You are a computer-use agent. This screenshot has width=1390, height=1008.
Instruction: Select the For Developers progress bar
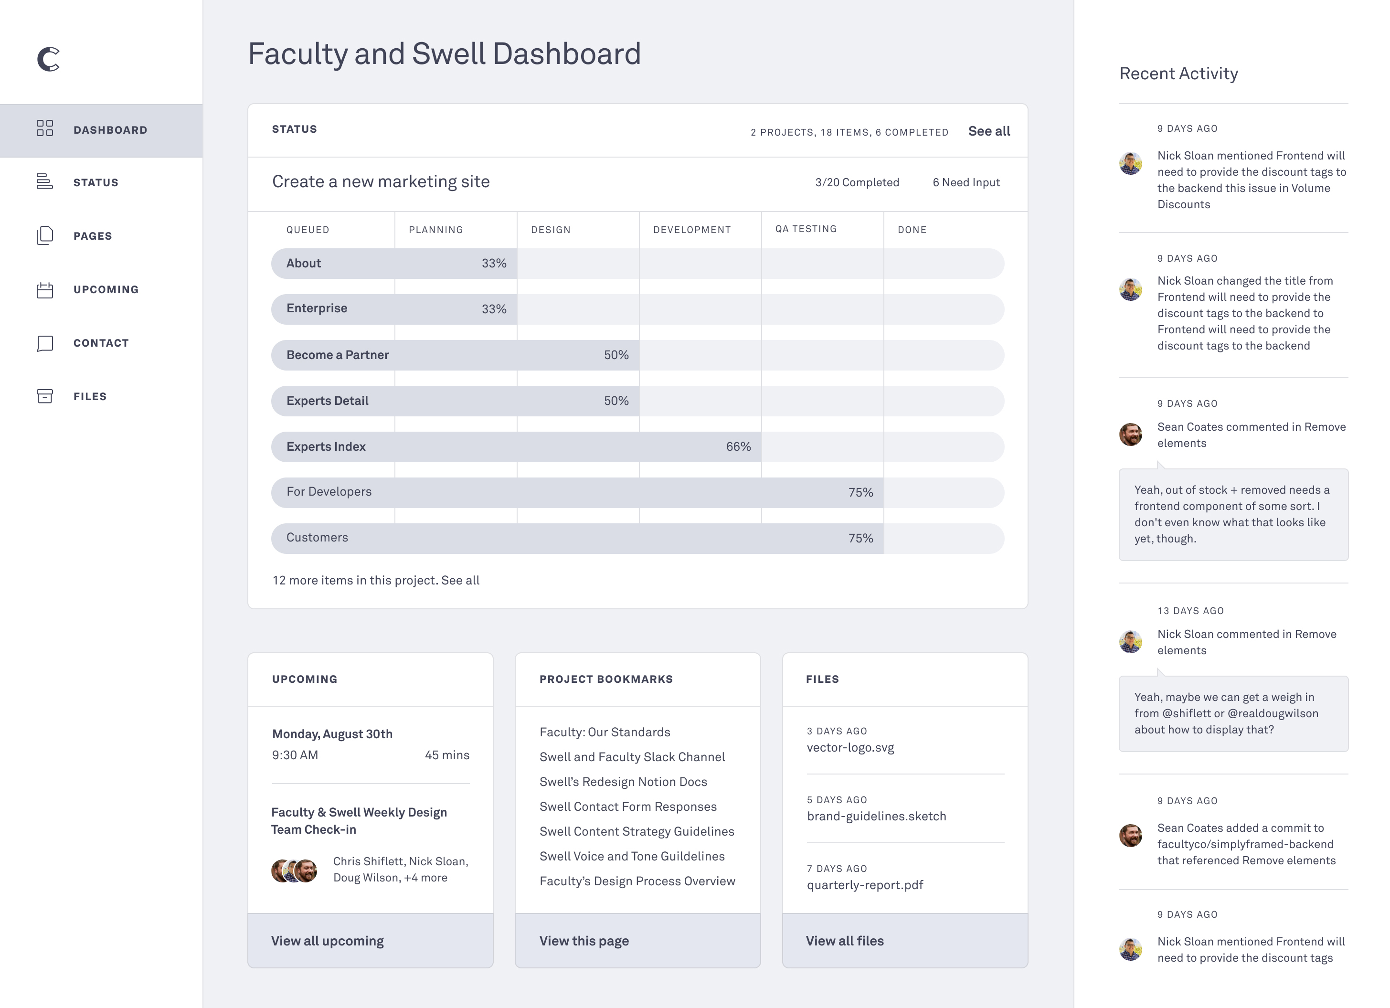pos(637,492)
